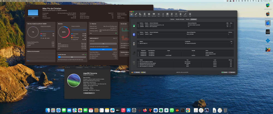Viewport: 273px width, 114px height.
Task: Switch to the Sistema tab
Action: [x=172, y=19]
